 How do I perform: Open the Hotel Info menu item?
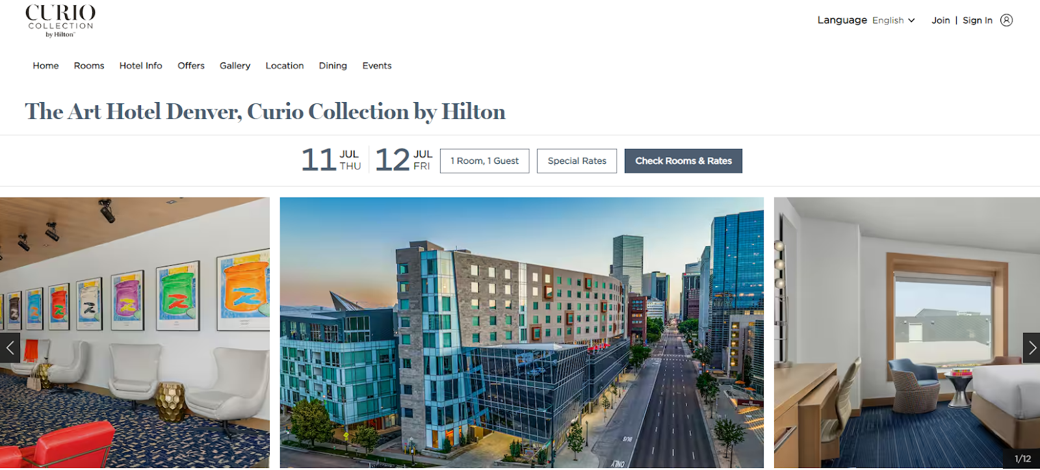point(141,66)
